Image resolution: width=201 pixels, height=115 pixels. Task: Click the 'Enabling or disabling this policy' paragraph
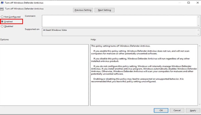(137, 80)
